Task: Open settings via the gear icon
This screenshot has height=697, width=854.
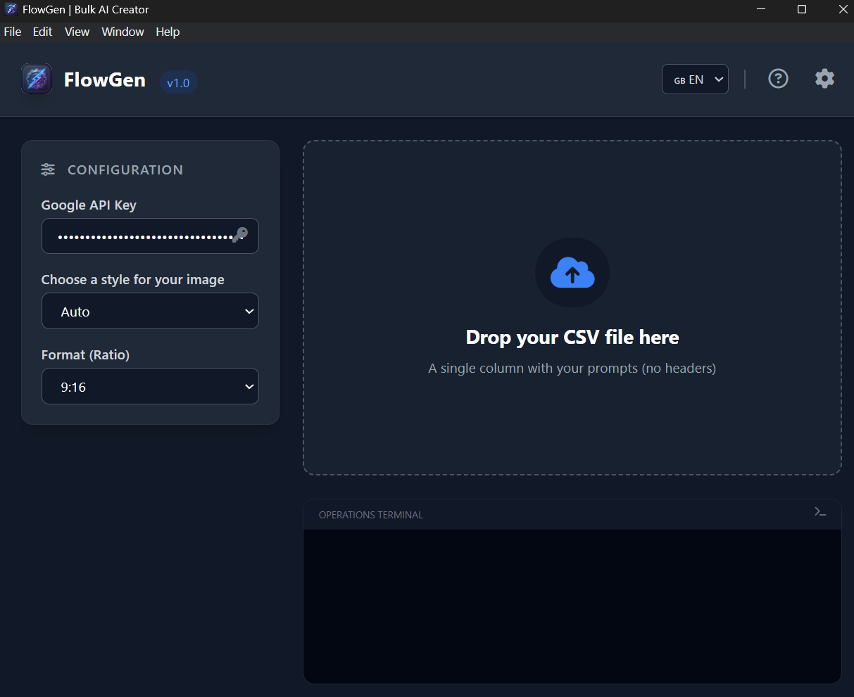Action: point(825,78)
